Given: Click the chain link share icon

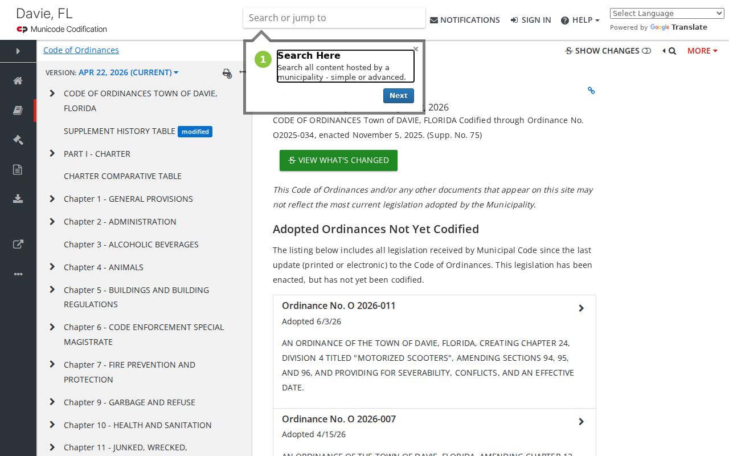Looking at the screenshot, I should pyautogui.click(x=591, y=90).
